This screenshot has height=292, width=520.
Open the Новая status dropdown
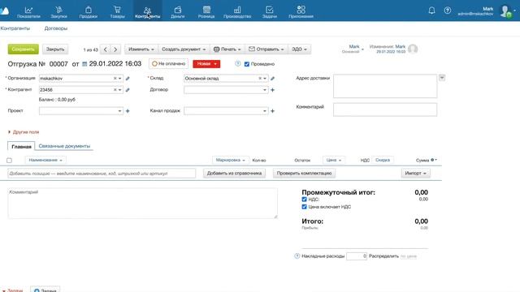[x=206, y=64]
